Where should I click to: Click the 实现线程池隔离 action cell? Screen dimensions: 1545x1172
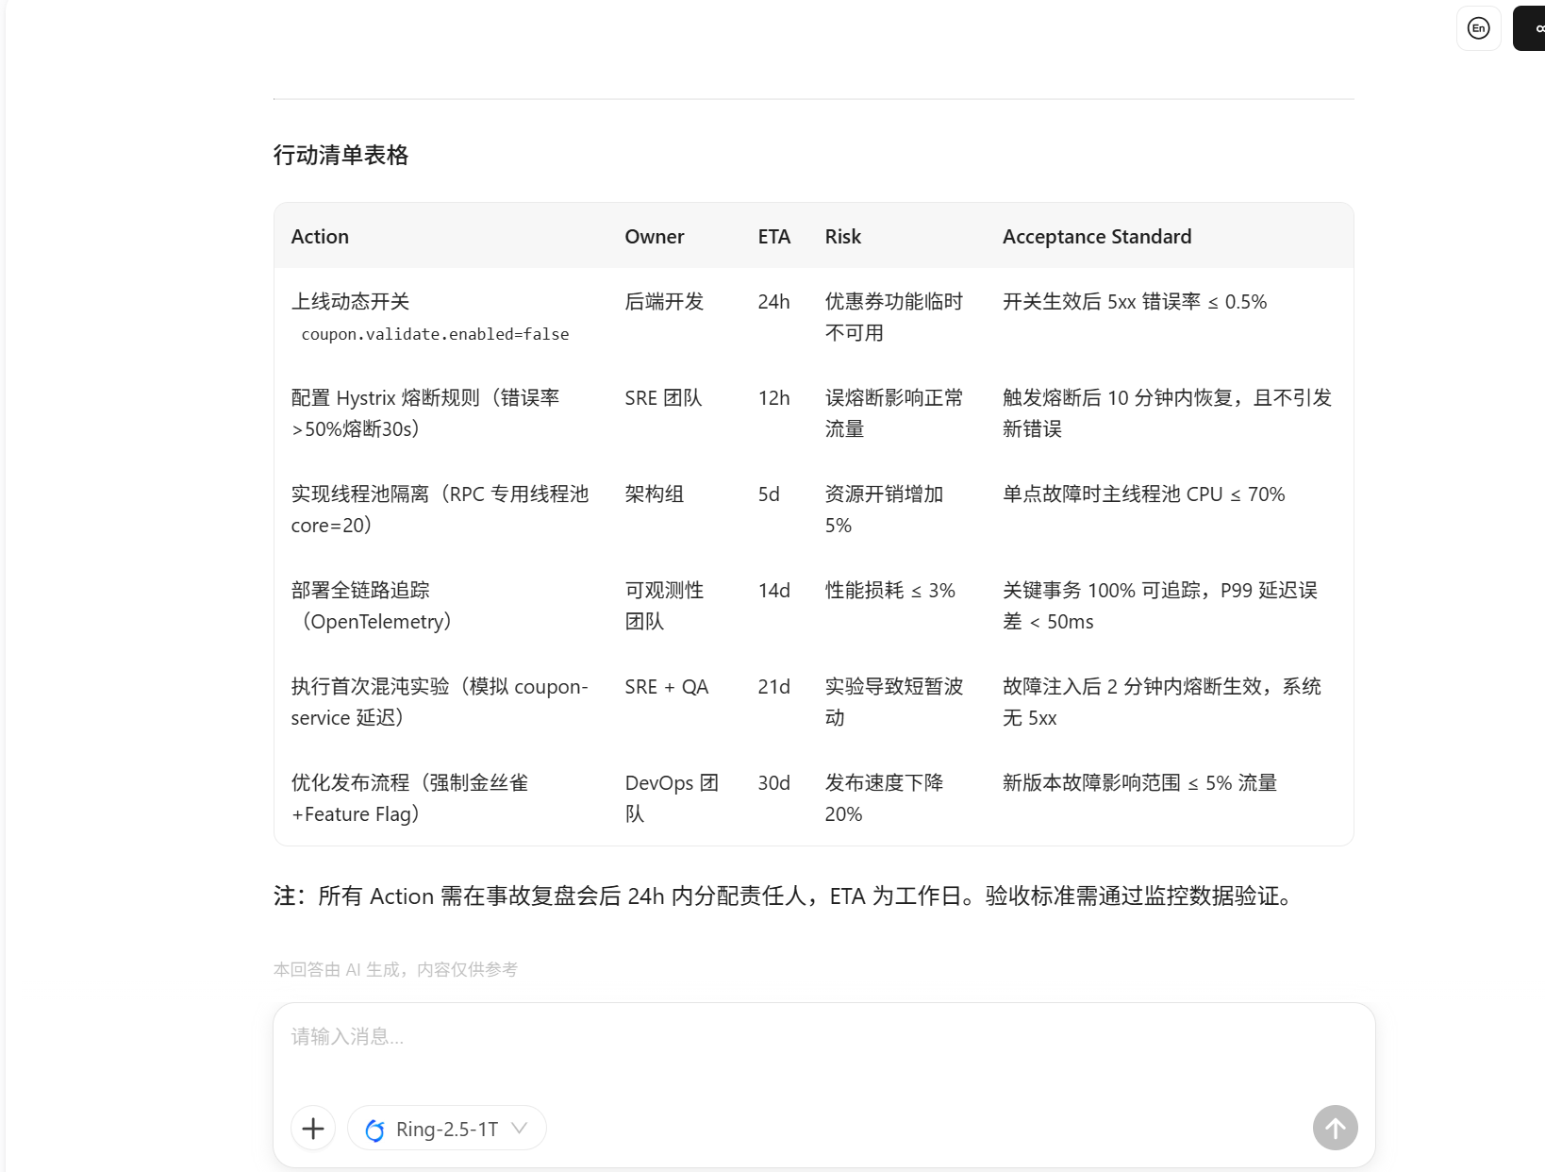click(x=440, y=510)
